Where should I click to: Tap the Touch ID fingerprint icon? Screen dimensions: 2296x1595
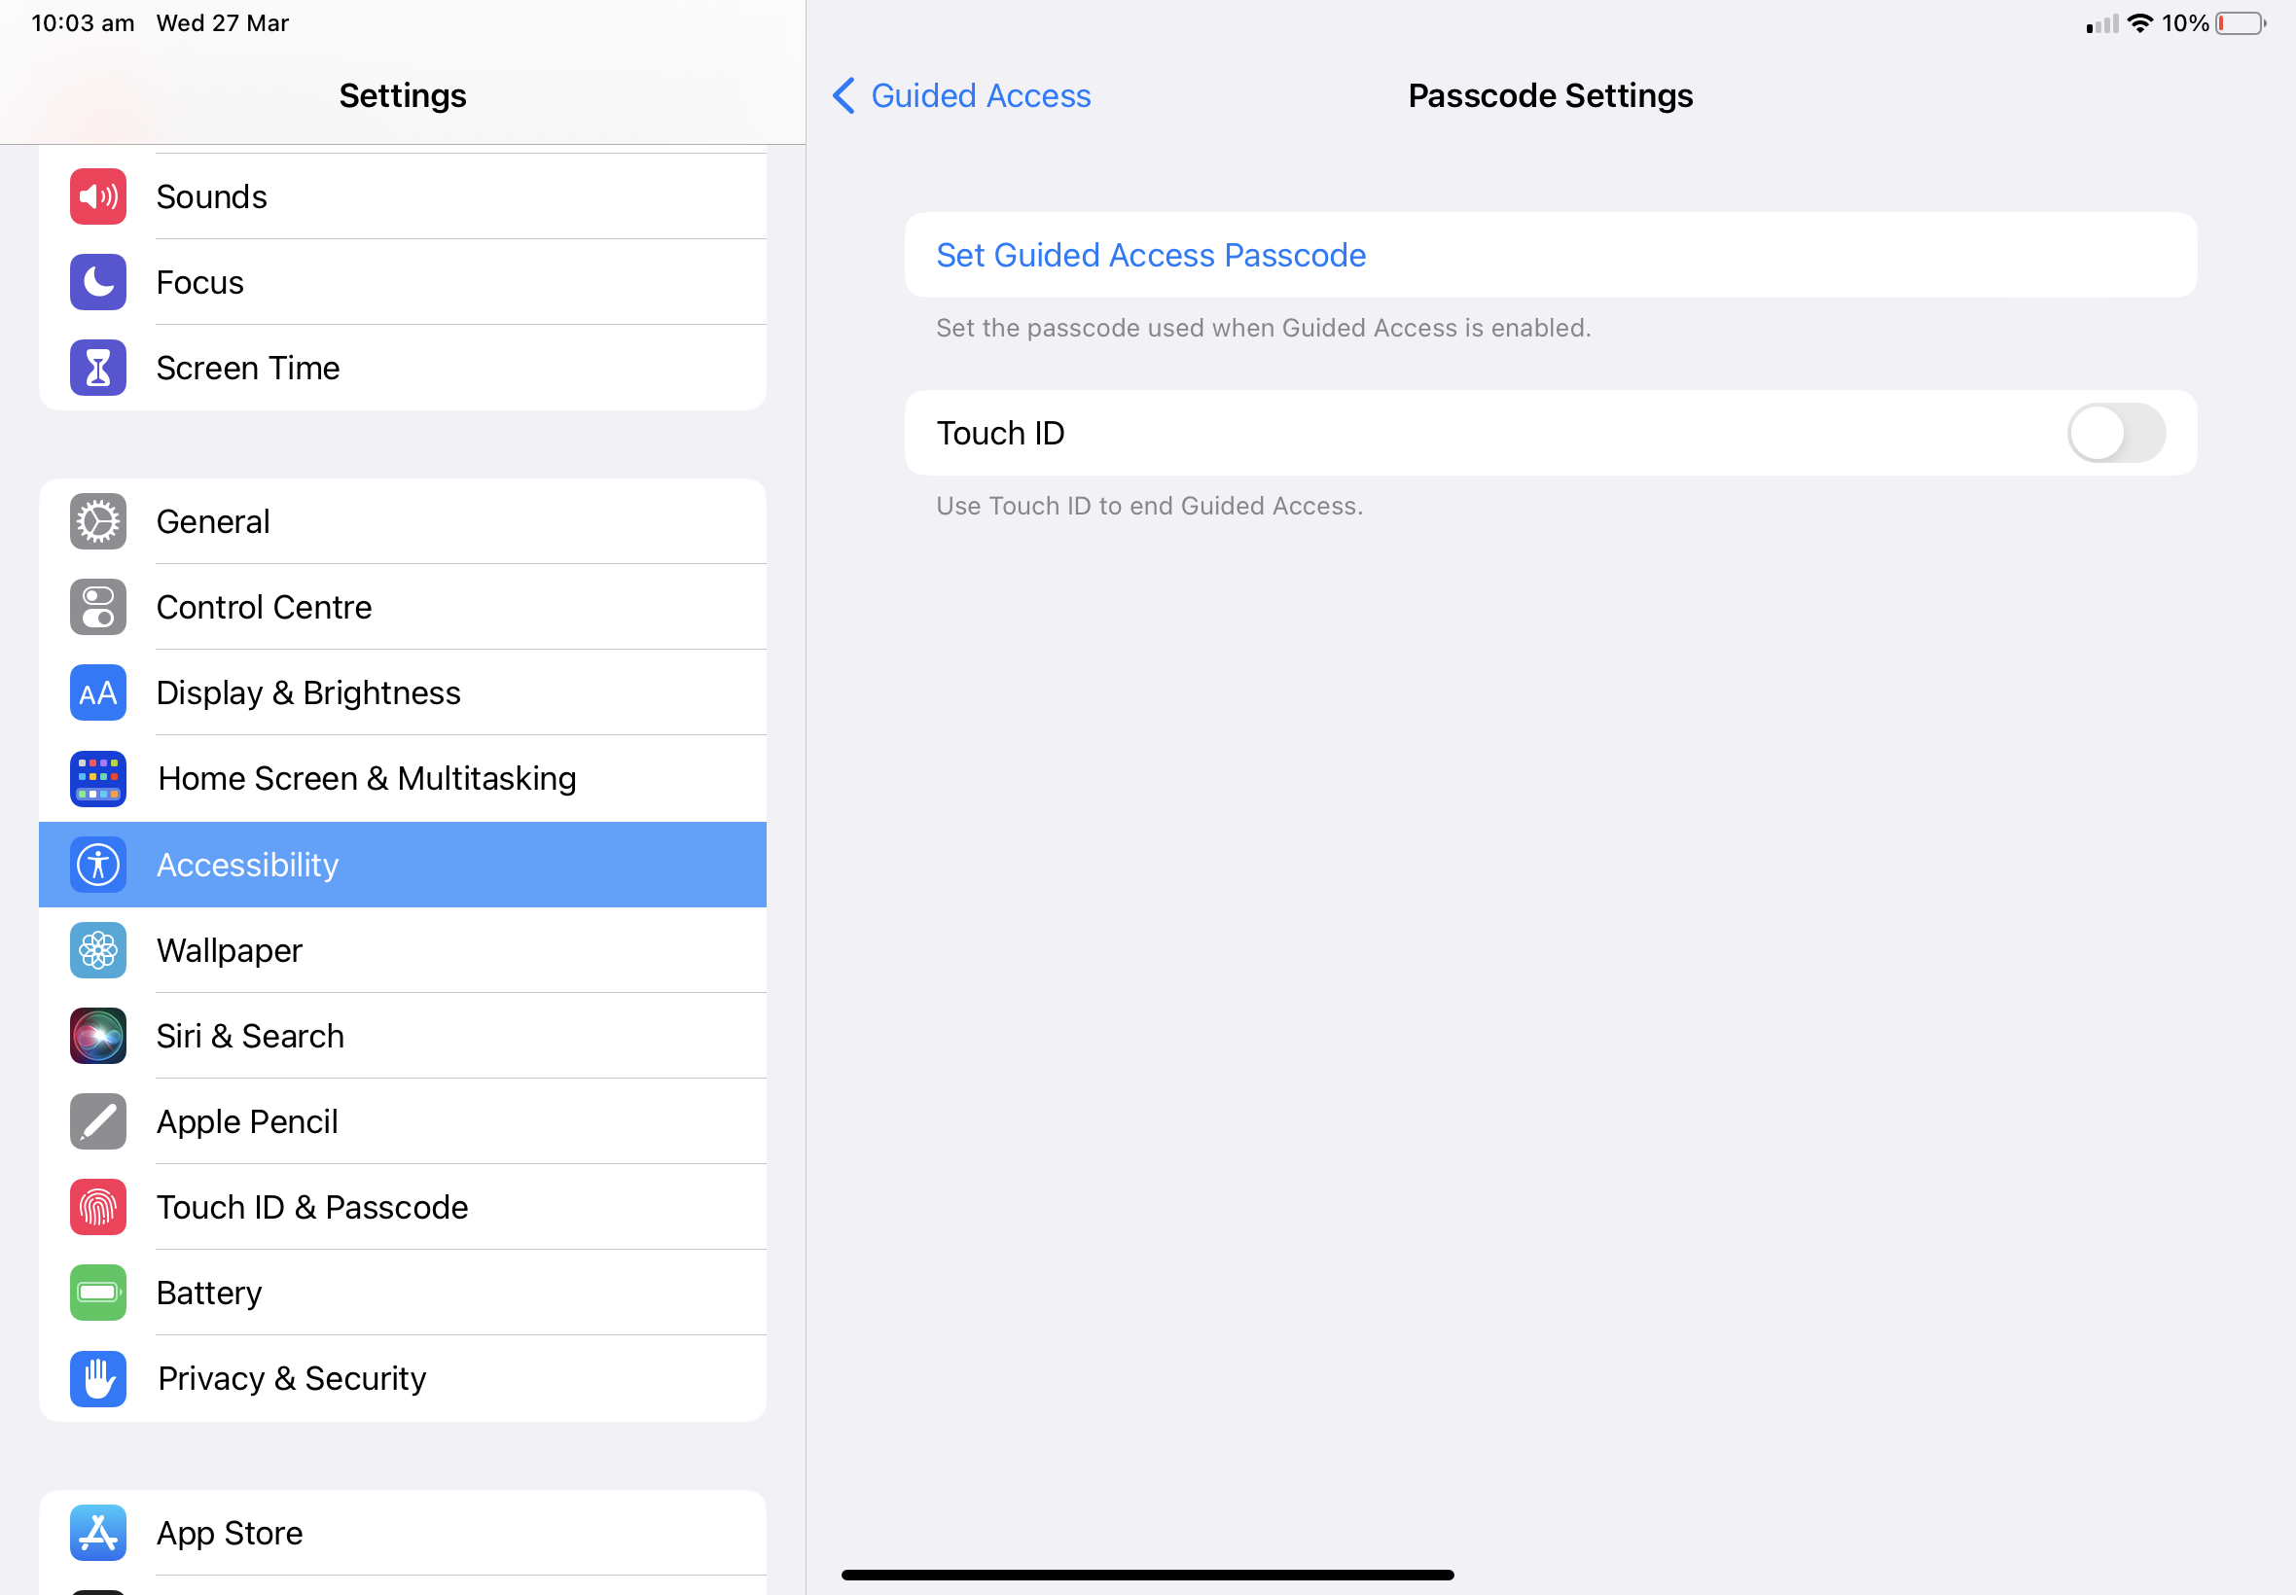(98, 1207)
